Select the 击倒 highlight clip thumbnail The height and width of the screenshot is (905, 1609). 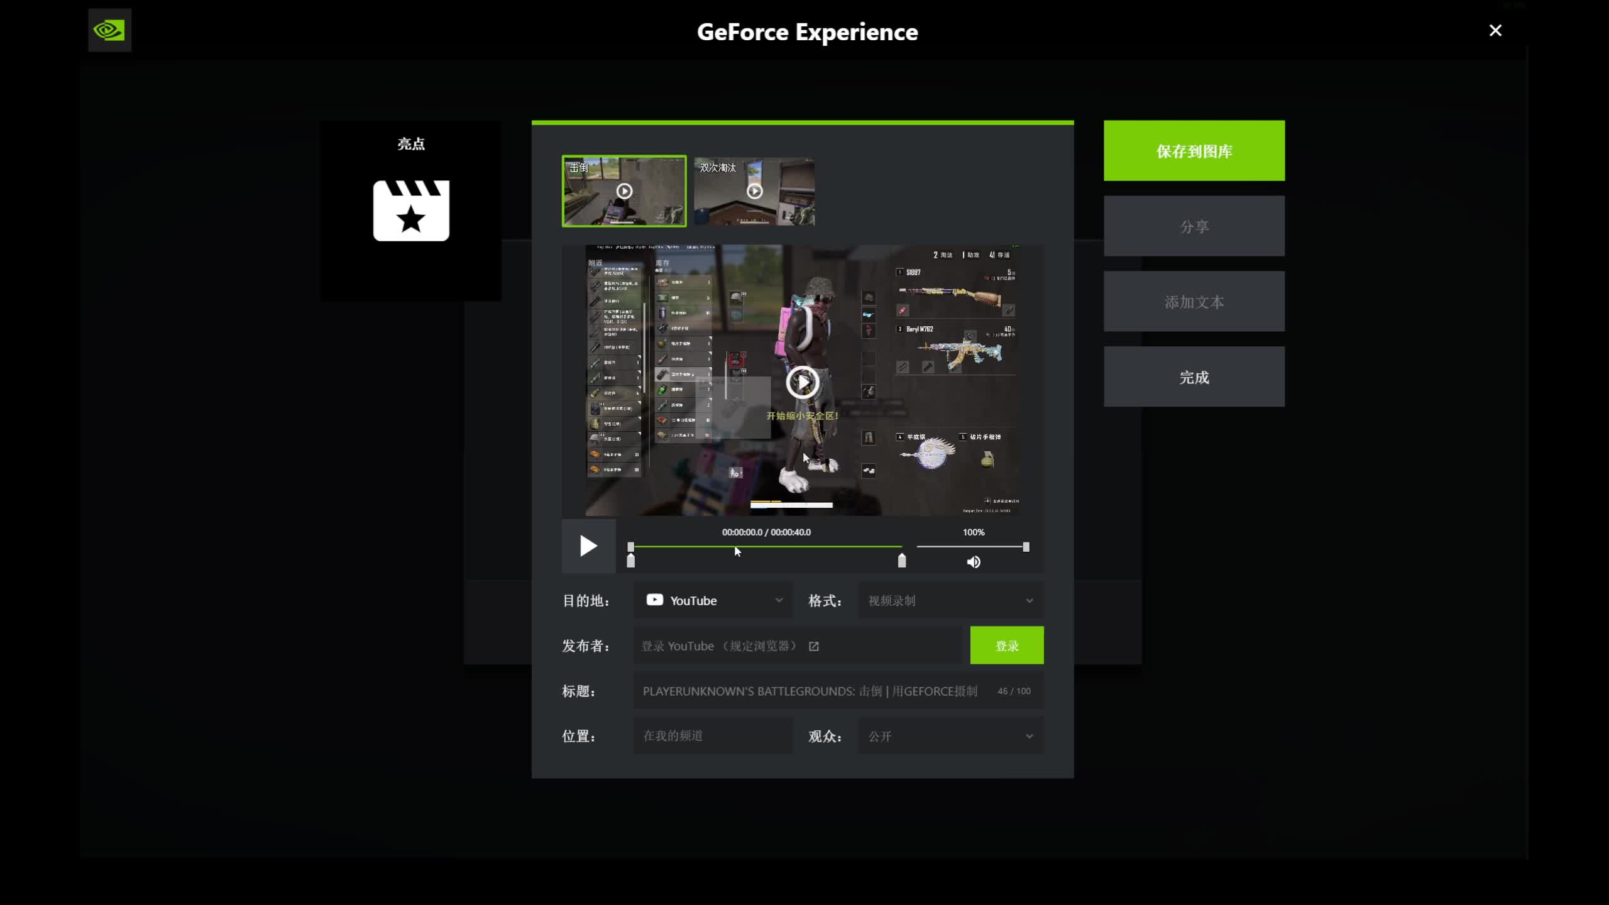coord(623,191)
